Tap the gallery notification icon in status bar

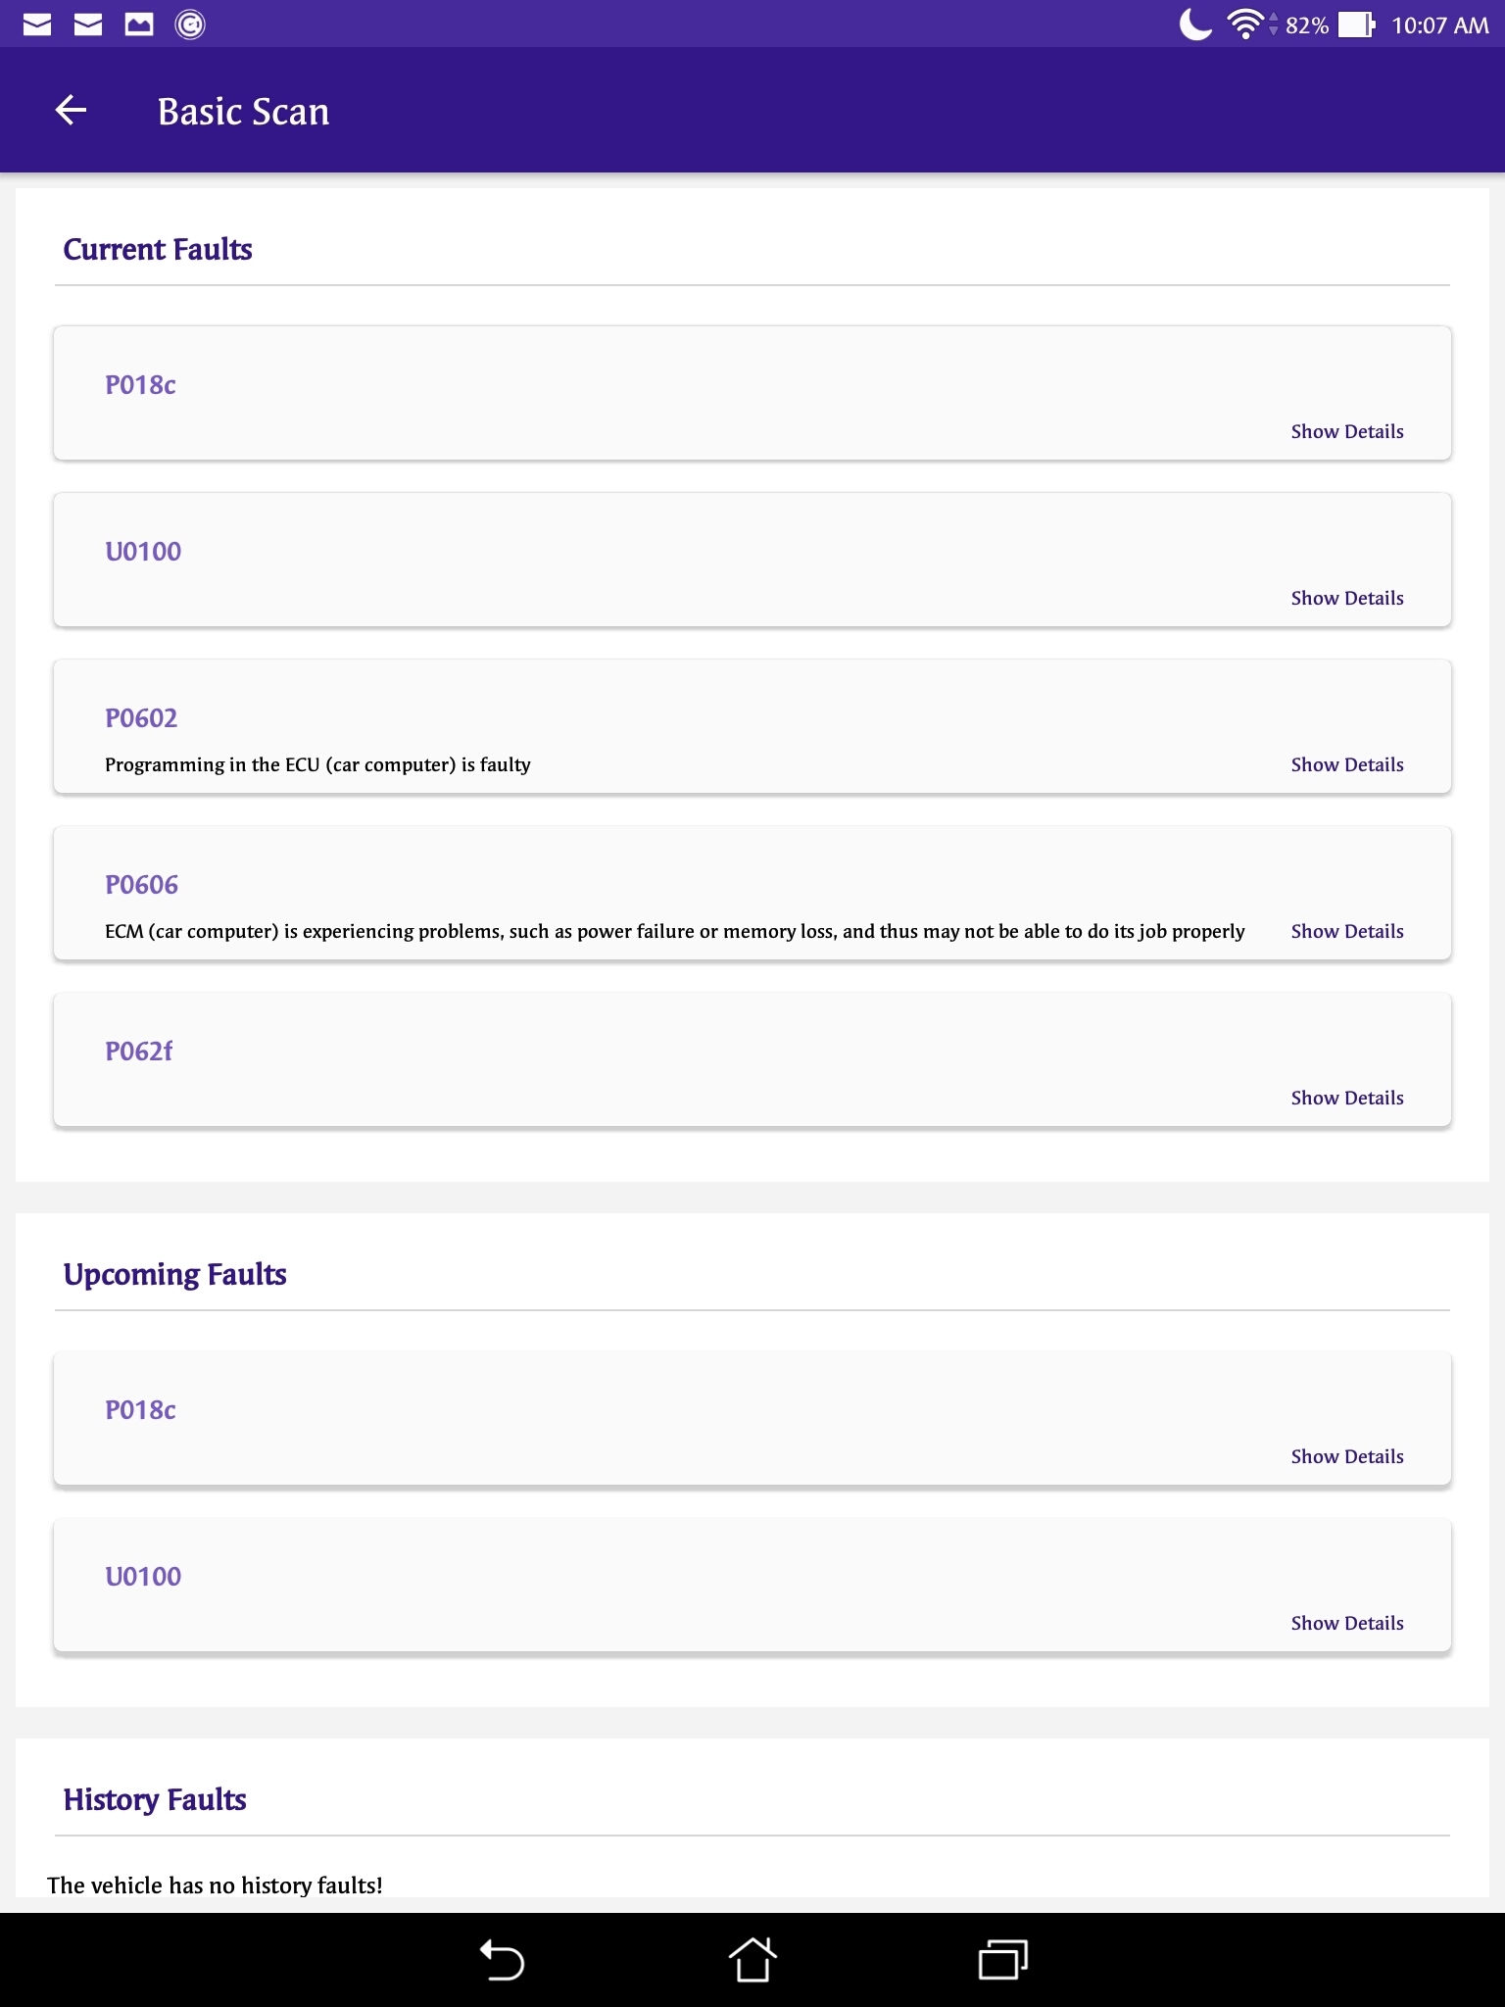pos(139,24)
